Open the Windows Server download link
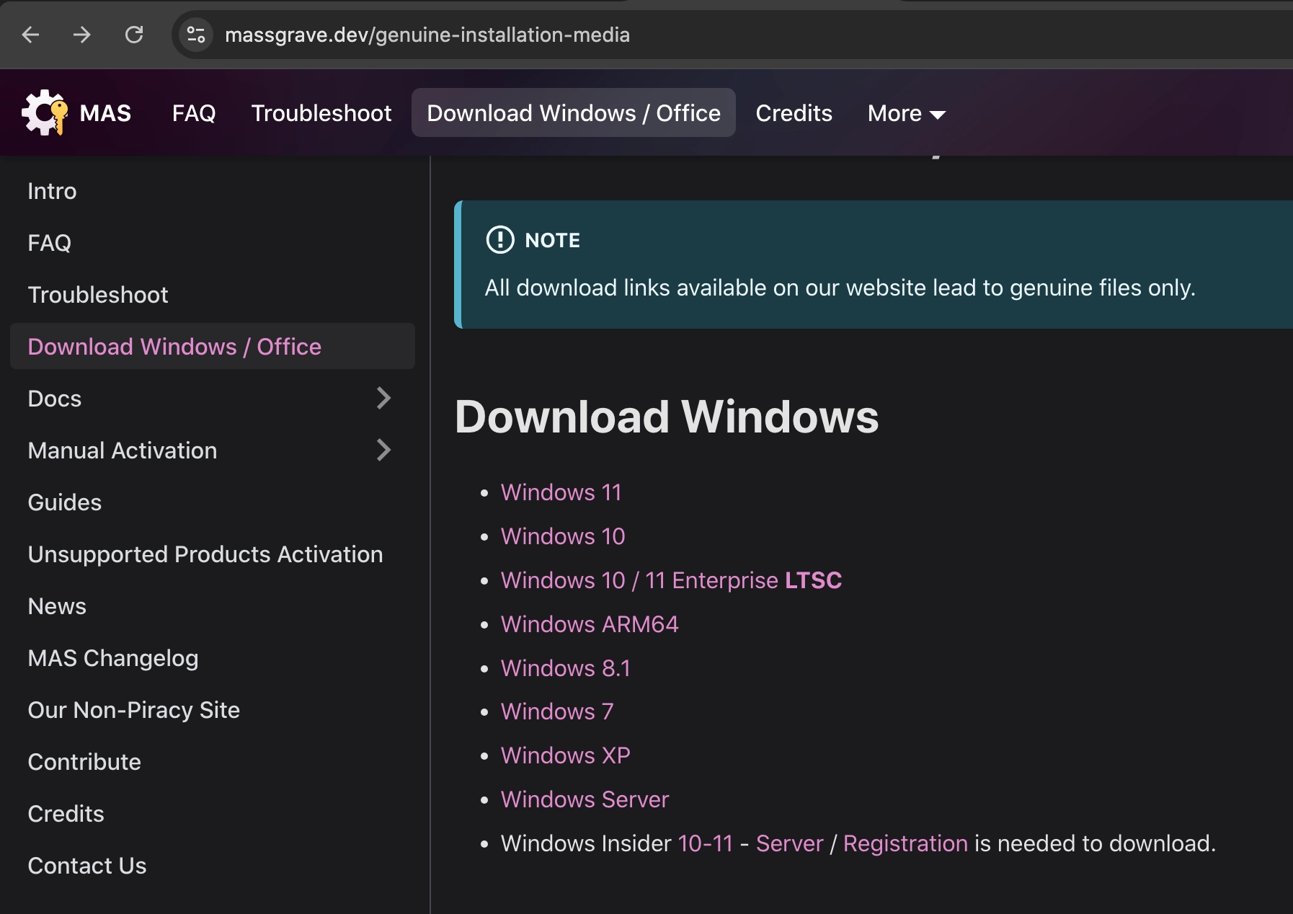The width and height of the screenshot is (1293, 914). point(585,799)
